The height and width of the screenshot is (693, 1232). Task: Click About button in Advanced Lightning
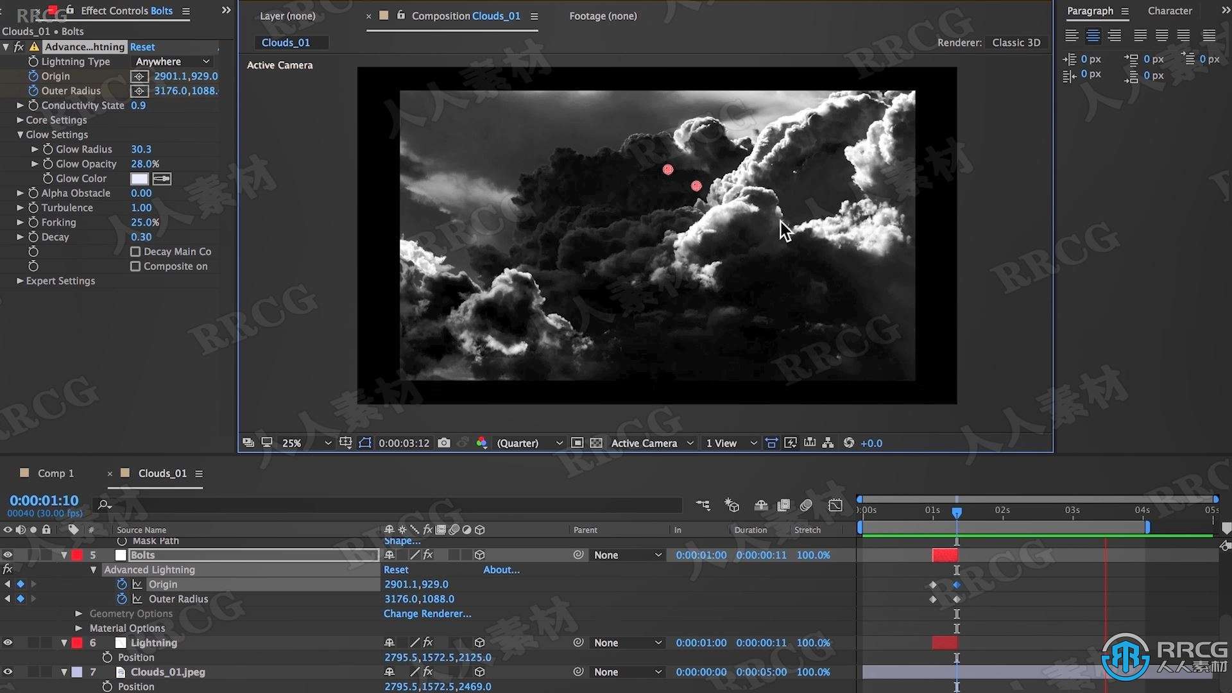pyautogui.click(x=500, y=569)
